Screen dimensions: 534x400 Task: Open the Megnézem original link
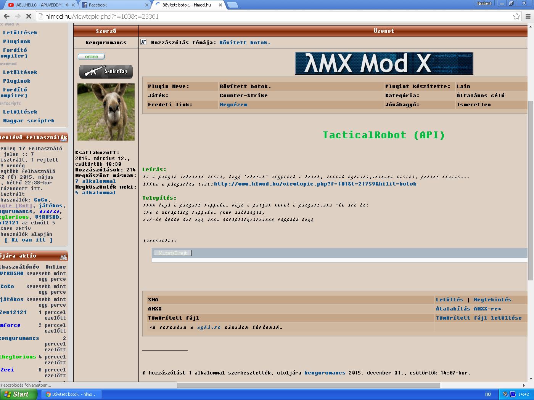click(x=233, y=105)
